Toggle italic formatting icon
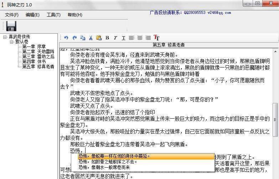This screenshot has width=279, height=179. (x=115, y=38)
